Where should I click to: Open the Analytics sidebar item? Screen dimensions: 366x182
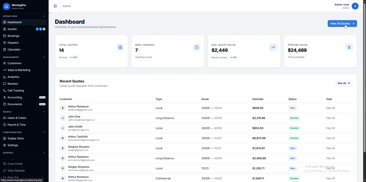click(13, 77)
